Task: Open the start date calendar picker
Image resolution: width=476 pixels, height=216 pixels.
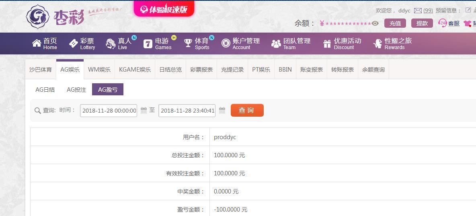Action: [144, 110]
